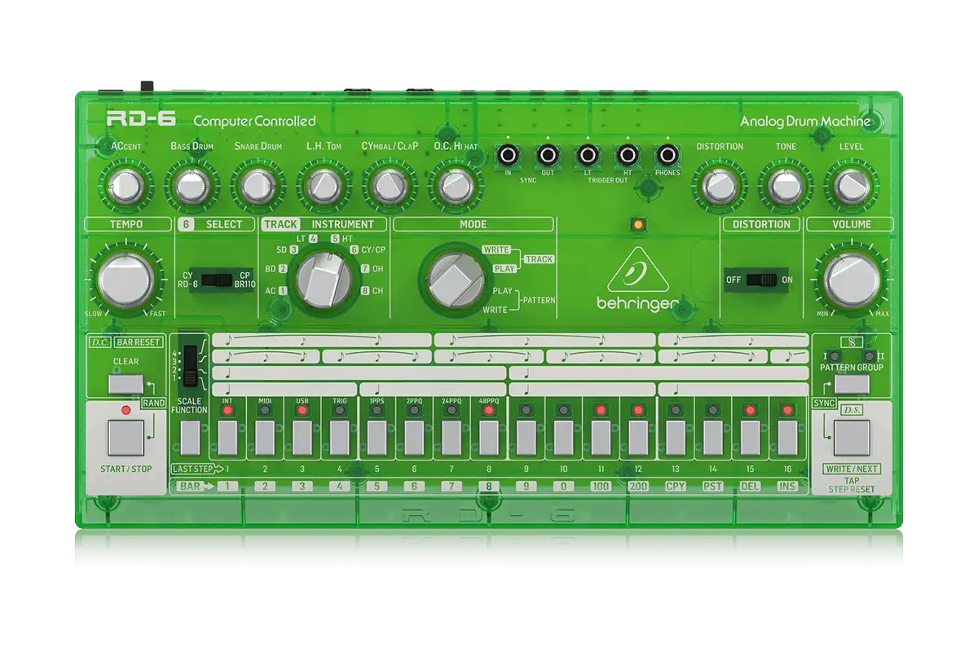978x652 pixels.
Task: Click the red LED above Start/Stop
Action: tap(126, 410)
